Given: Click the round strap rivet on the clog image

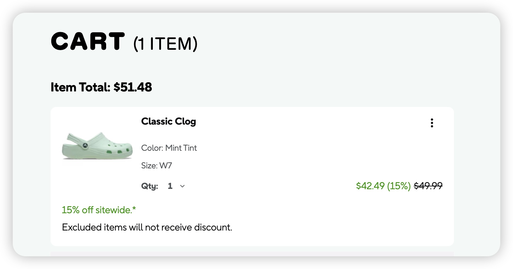Looking at the screenshot, I should [x=85, y=145].
